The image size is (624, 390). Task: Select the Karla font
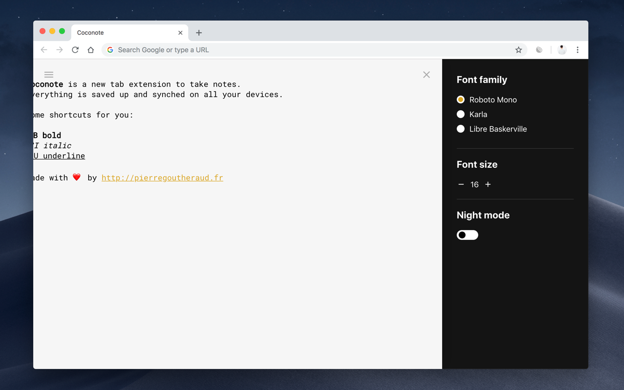461,114
